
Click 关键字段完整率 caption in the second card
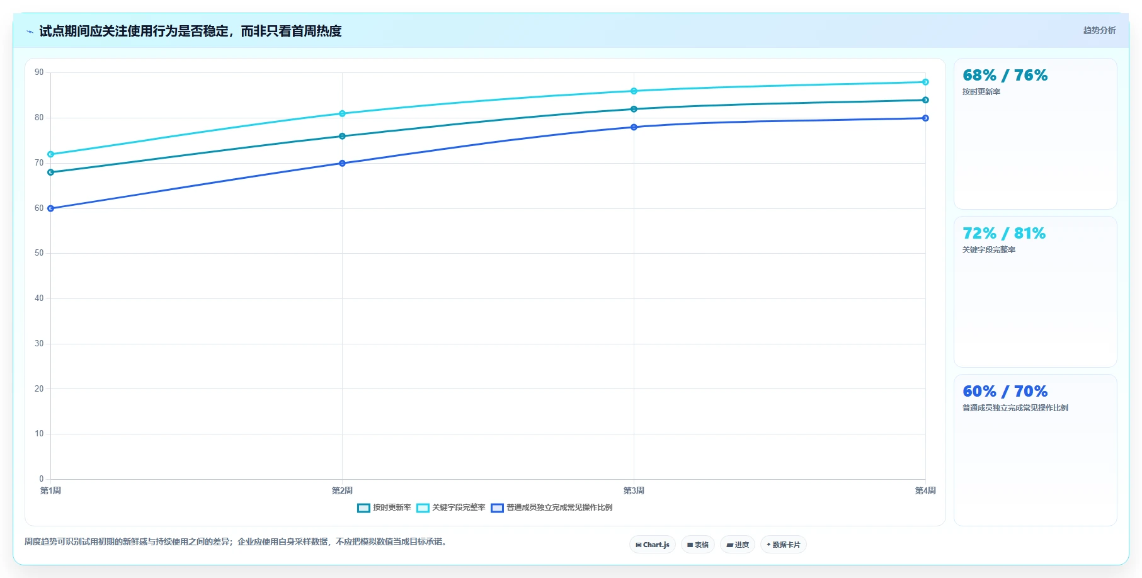click(989, 250)
